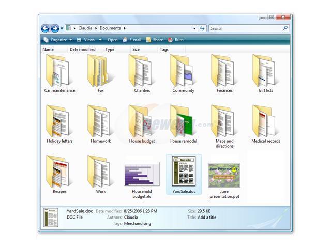Image resolution: width=331 pixels, height=248 pixels.
Task: Click the Refresh button next to address bar
Action: click(x=202, y=28)
